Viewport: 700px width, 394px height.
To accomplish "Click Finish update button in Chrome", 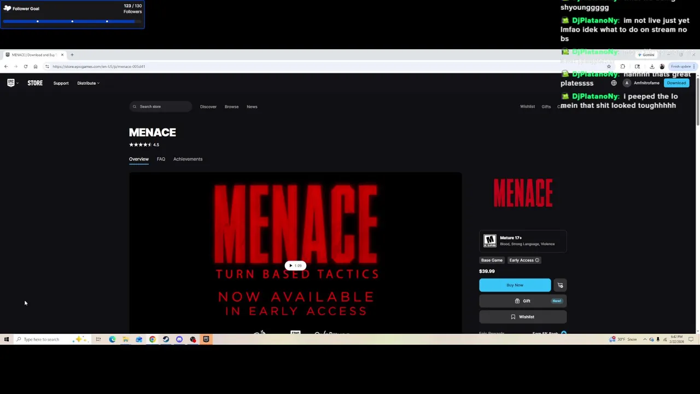I will (x=682, y=66).
